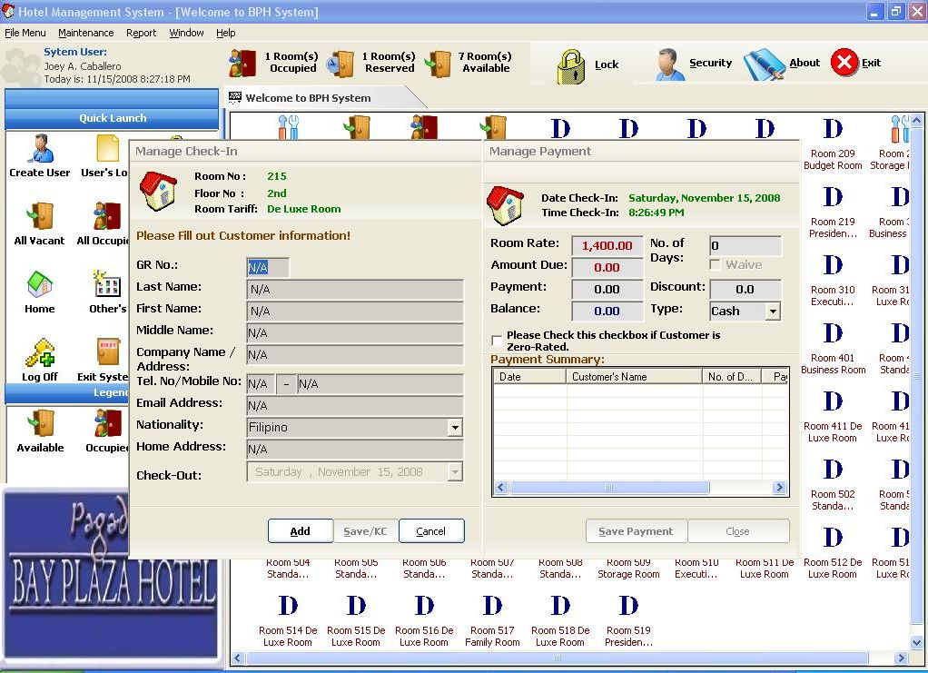Open Create User in Quick Launch
This screenshot has height=673, width=928.
[x=39, y=149]
